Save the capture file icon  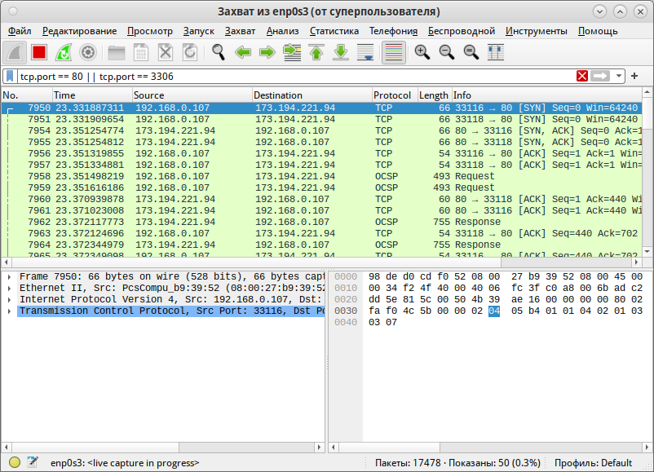click(x=141, y=52)
